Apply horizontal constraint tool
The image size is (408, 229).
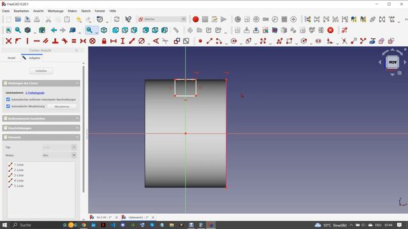[x=37, y=41]
